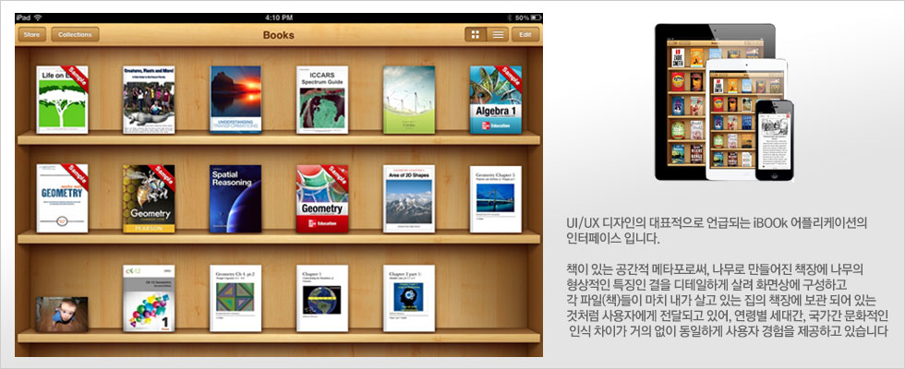Viewport: 905px width, 369px height.
Task: Tap the Edit button
Action: [x=525, y=35]
